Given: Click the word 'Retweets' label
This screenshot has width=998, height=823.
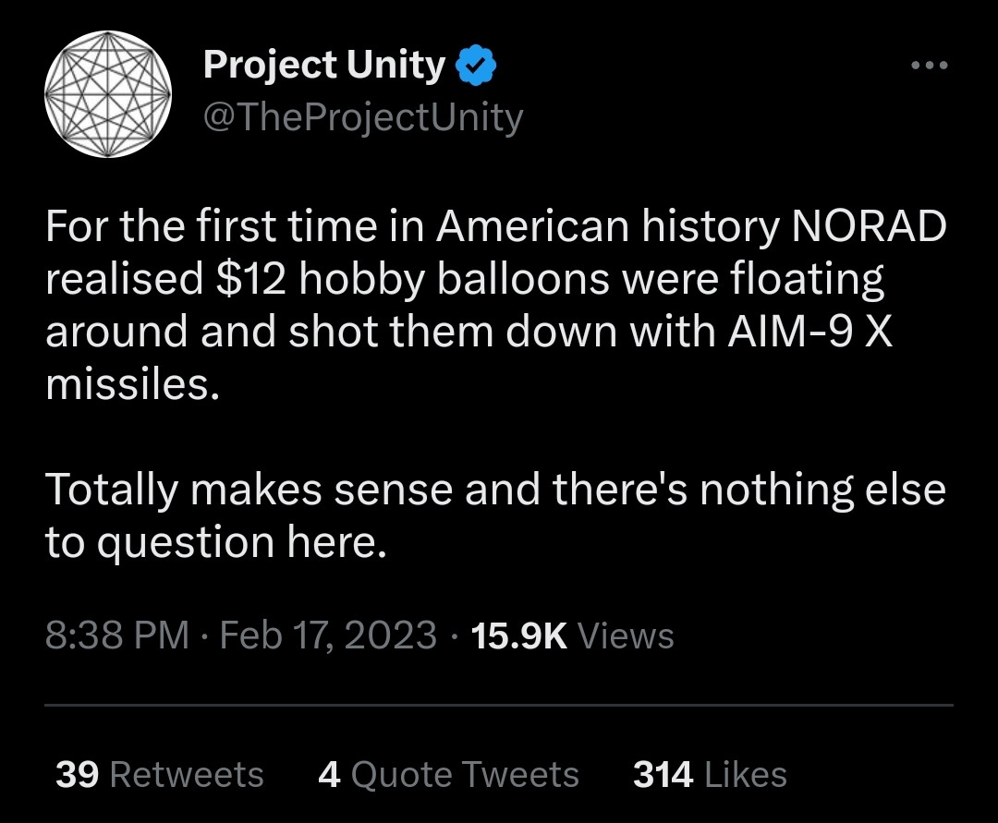Looking at the screenshot, I should coord(187,775).
